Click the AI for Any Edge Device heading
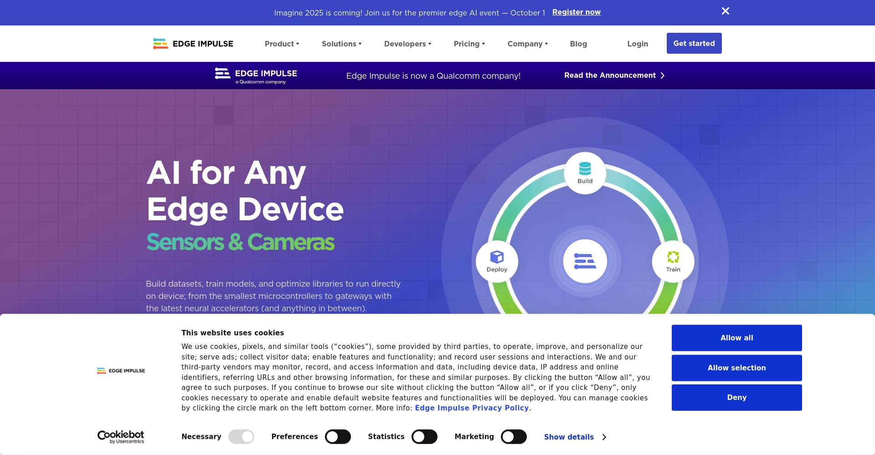Screen dimensions: 875x455 click(x=245, y=191)
